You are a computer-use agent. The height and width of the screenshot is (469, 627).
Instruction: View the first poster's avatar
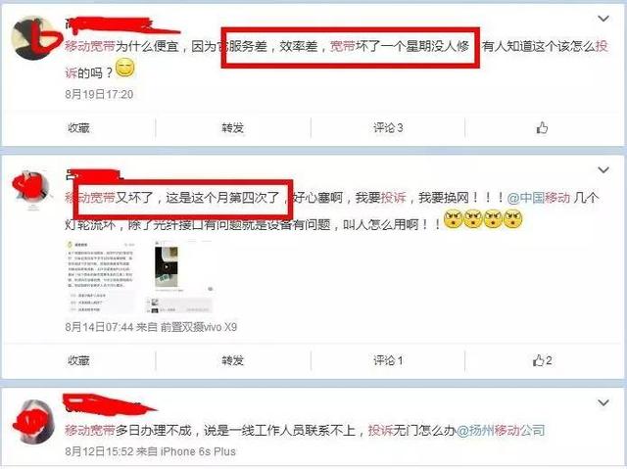coord(32,38)
